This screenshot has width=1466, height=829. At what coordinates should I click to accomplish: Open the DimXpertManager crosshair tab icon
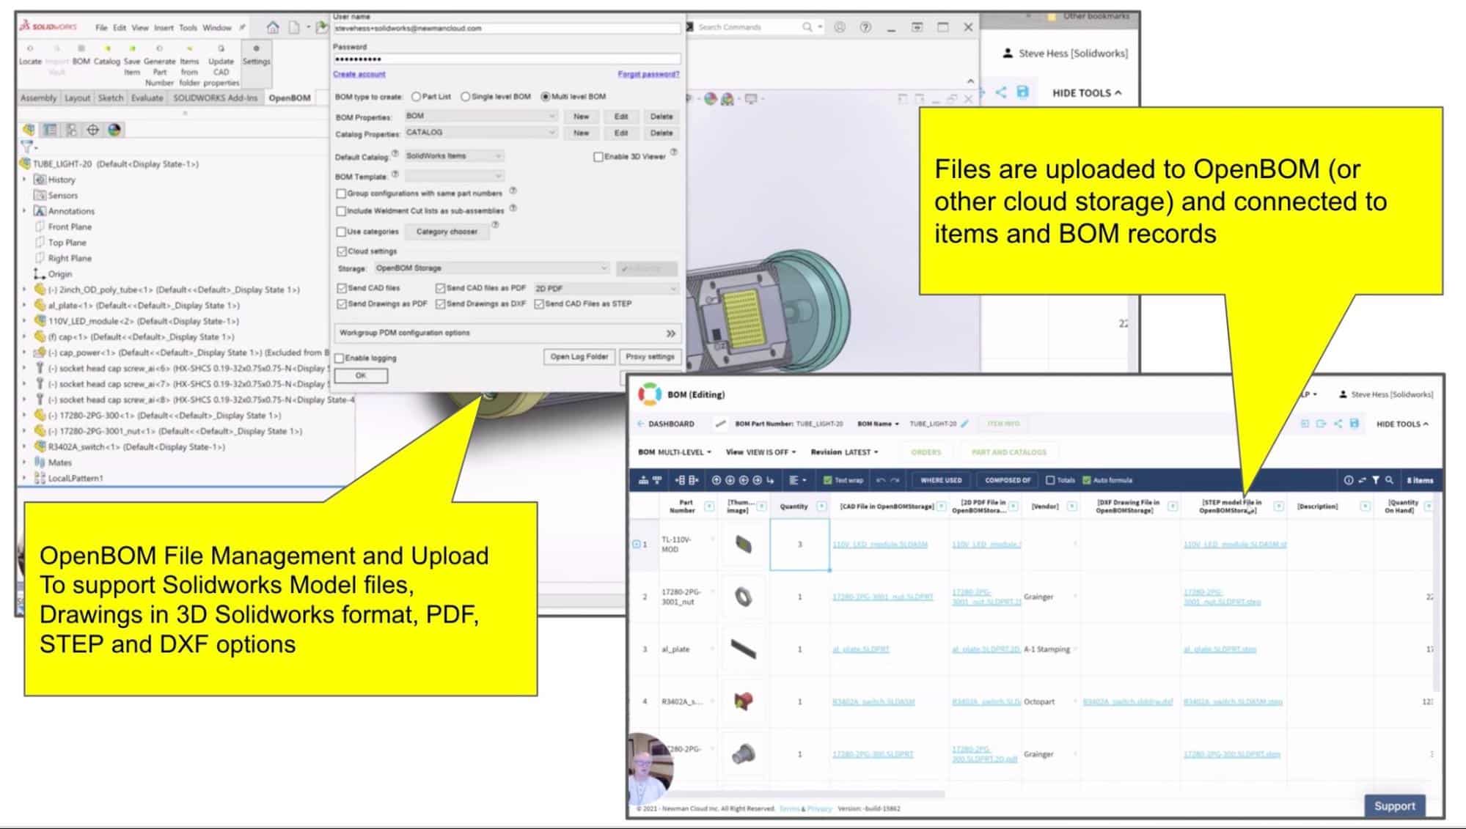(92, 130)
